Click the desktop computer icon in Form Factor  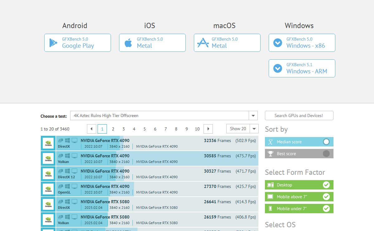[x=271, y=185]
